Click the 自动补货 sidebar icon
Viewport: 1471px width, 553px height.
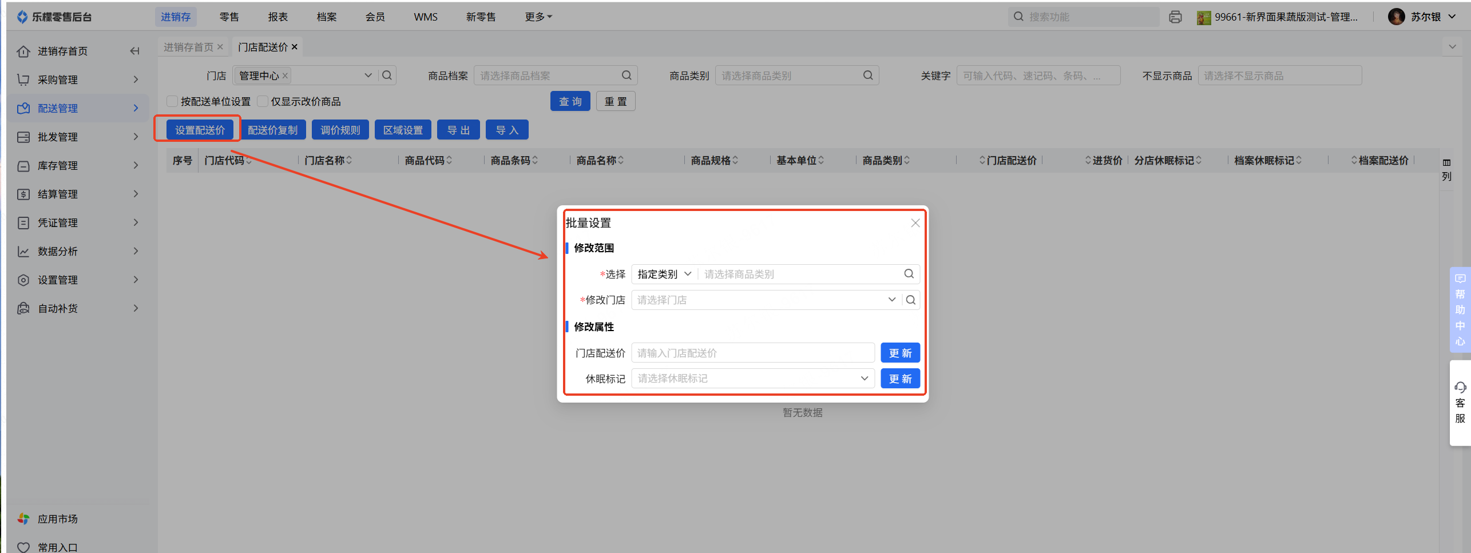(x=23, y=309)
